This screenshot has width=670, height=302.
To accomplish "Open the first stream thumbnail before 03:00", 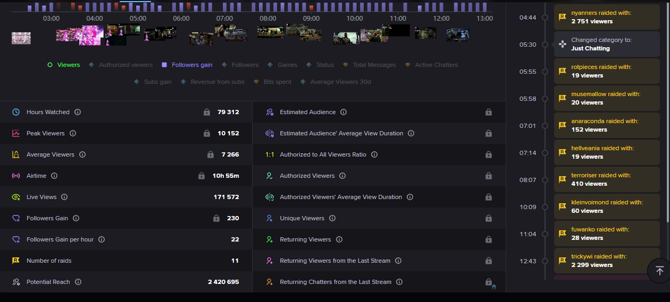I will click(x=21, y=38).
